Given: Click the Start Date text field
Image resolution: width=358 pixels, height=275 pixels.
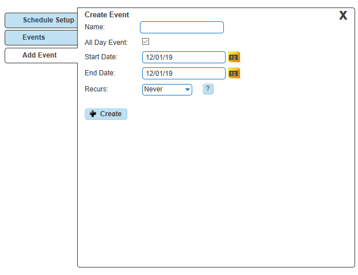Looking at the screenshot, I should [184, 57].
